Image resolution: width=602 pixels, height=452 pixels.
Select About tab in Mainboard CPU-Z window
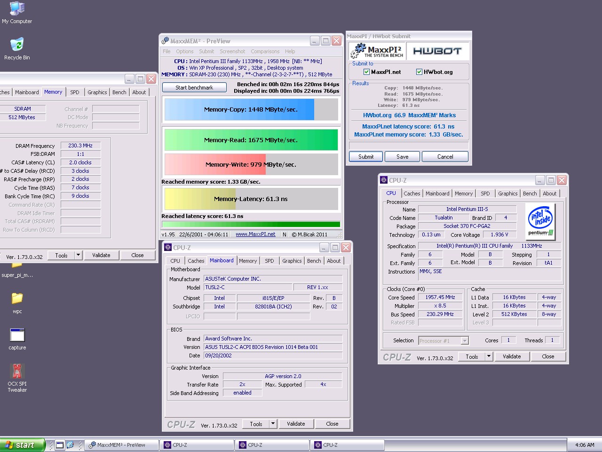tap(334, 261)
